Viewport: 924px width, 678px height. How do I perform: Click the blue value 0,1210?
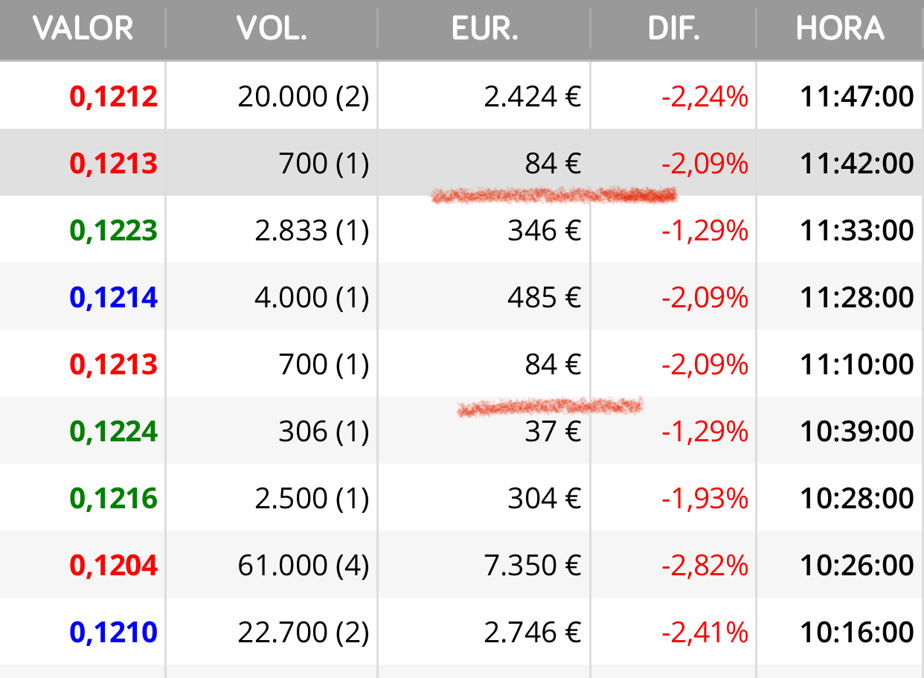coord(114,633)
